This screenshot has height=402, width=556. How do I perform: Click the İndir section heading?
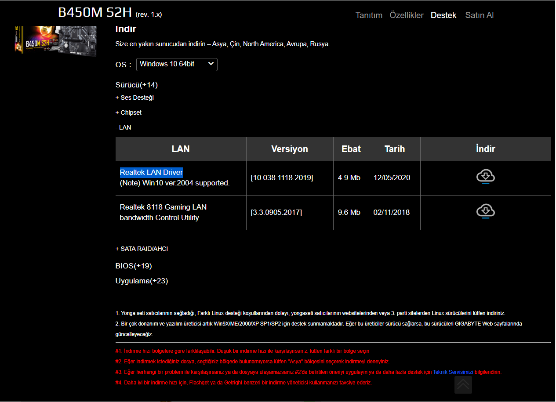(126, 29)
